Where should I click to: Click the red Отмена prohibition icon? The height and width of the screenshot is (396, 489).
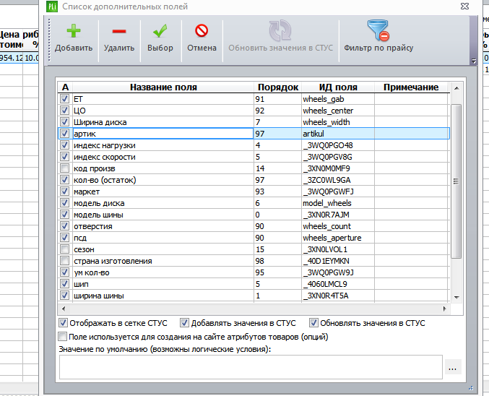202,31
